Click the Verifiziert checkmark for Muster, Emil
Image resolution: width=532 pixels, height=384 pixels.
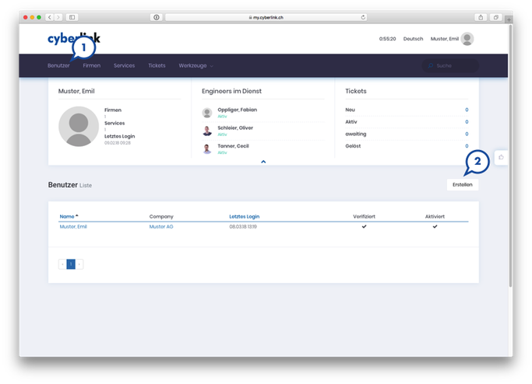click(x=364, y=226)
